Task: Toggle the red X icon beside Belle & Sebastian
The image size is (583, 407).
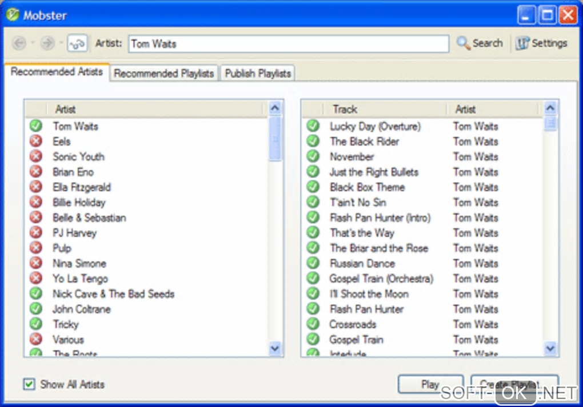Action: [x=36, y=217]
